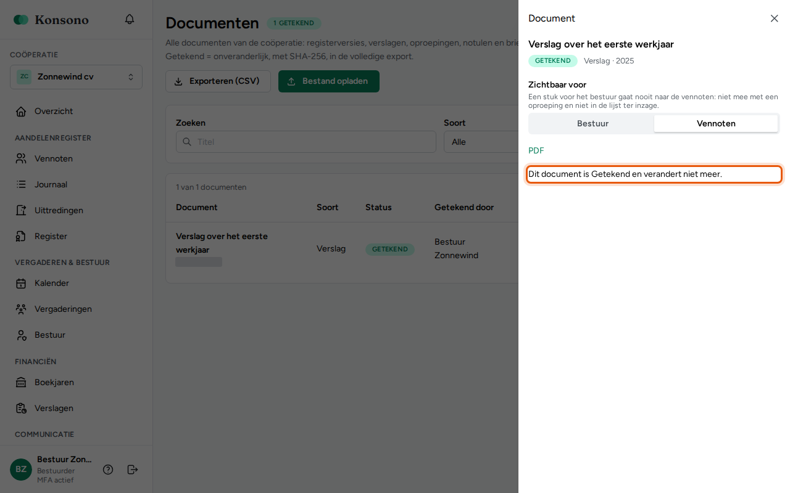Click the Journaal list icon
This screenshot has height=493, width=790.
21,184
